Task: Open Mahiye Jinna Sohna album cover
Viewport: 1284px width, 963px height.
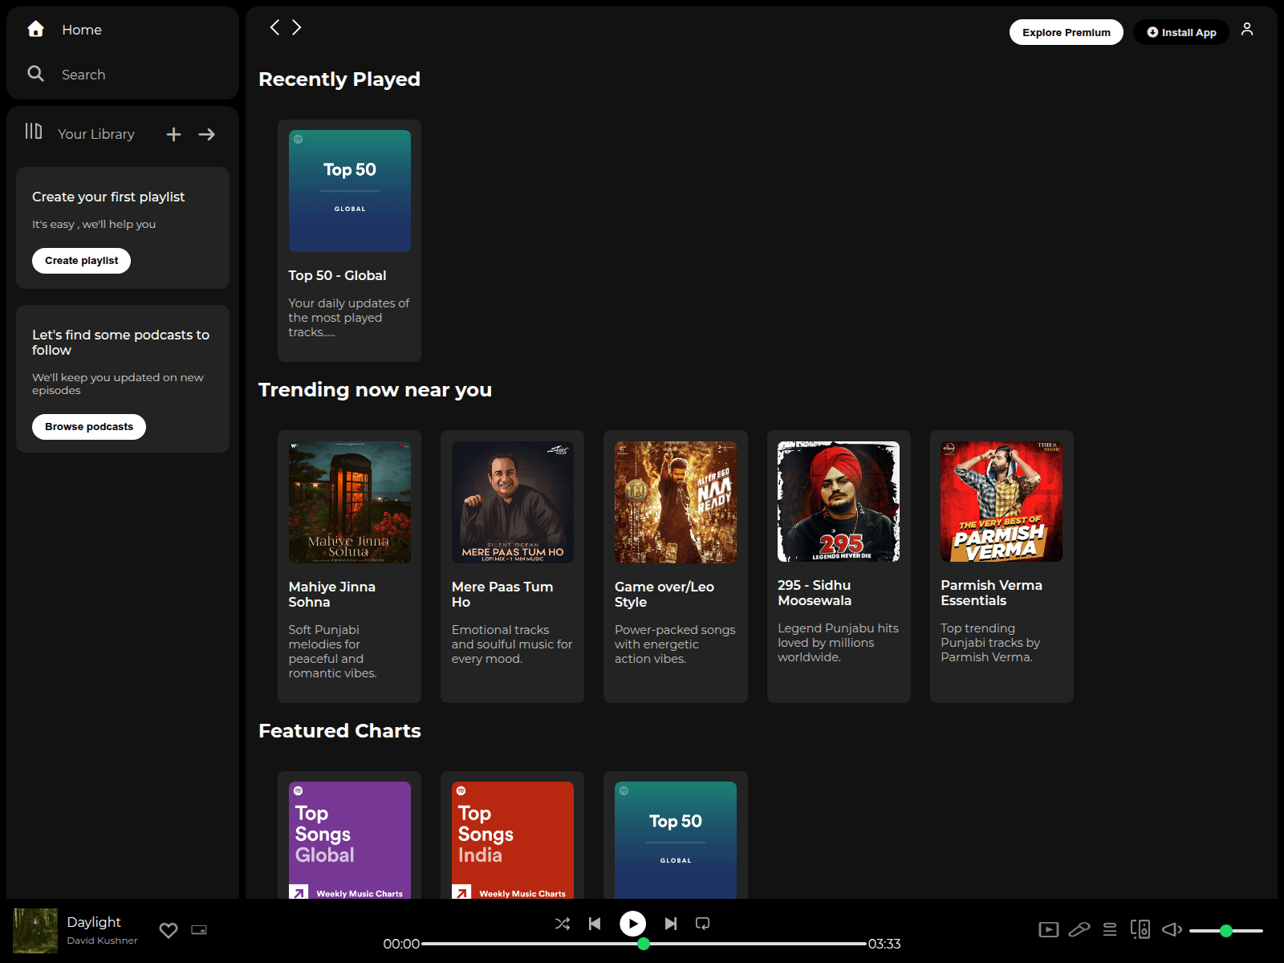Action: click(x=350, y=502)
